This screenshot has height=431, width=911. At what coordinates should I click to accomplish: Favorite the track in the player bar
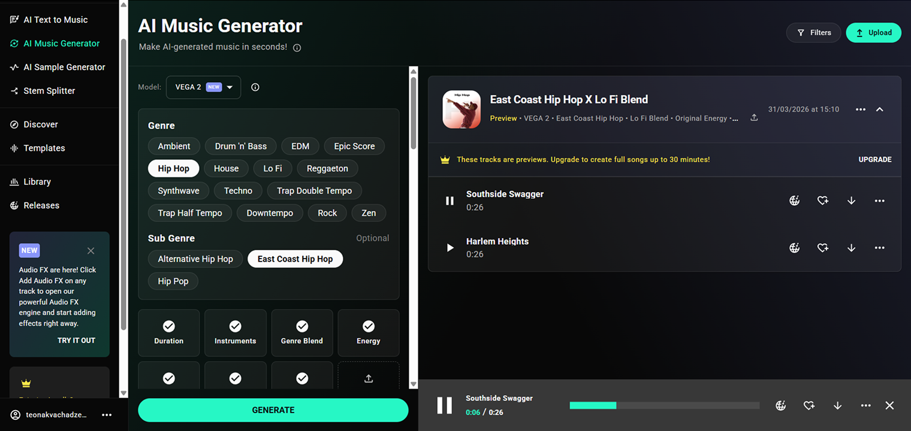809,405
